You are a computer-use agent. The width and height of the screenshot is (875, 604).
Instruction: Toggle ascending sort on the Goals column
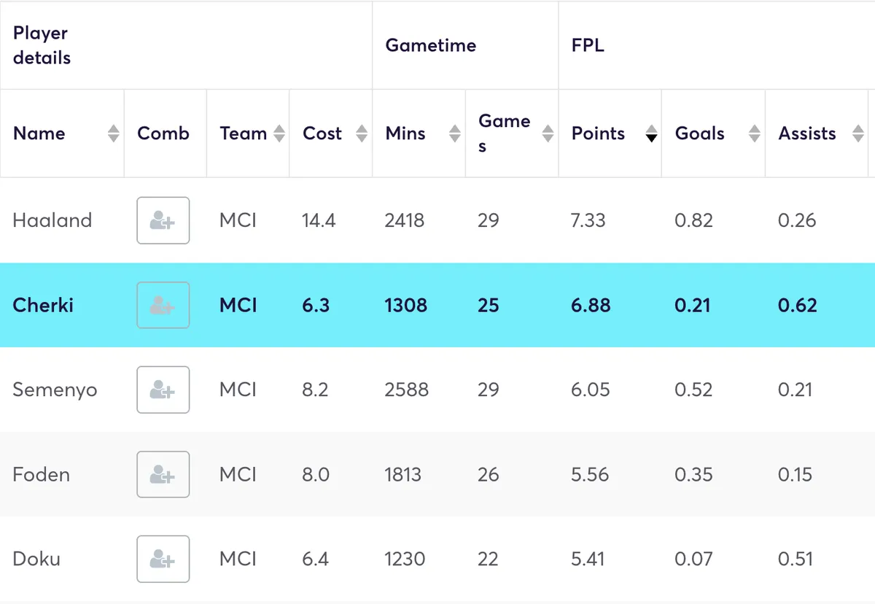753,134
